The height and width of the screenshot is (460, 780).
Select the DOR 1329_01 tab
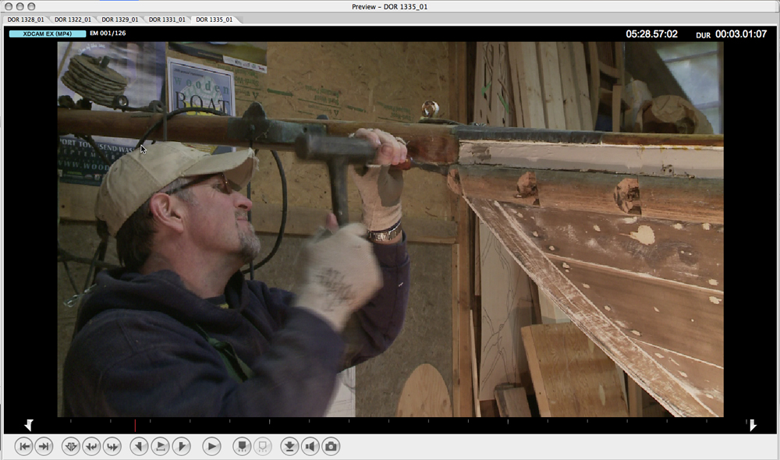click(119, 19)
